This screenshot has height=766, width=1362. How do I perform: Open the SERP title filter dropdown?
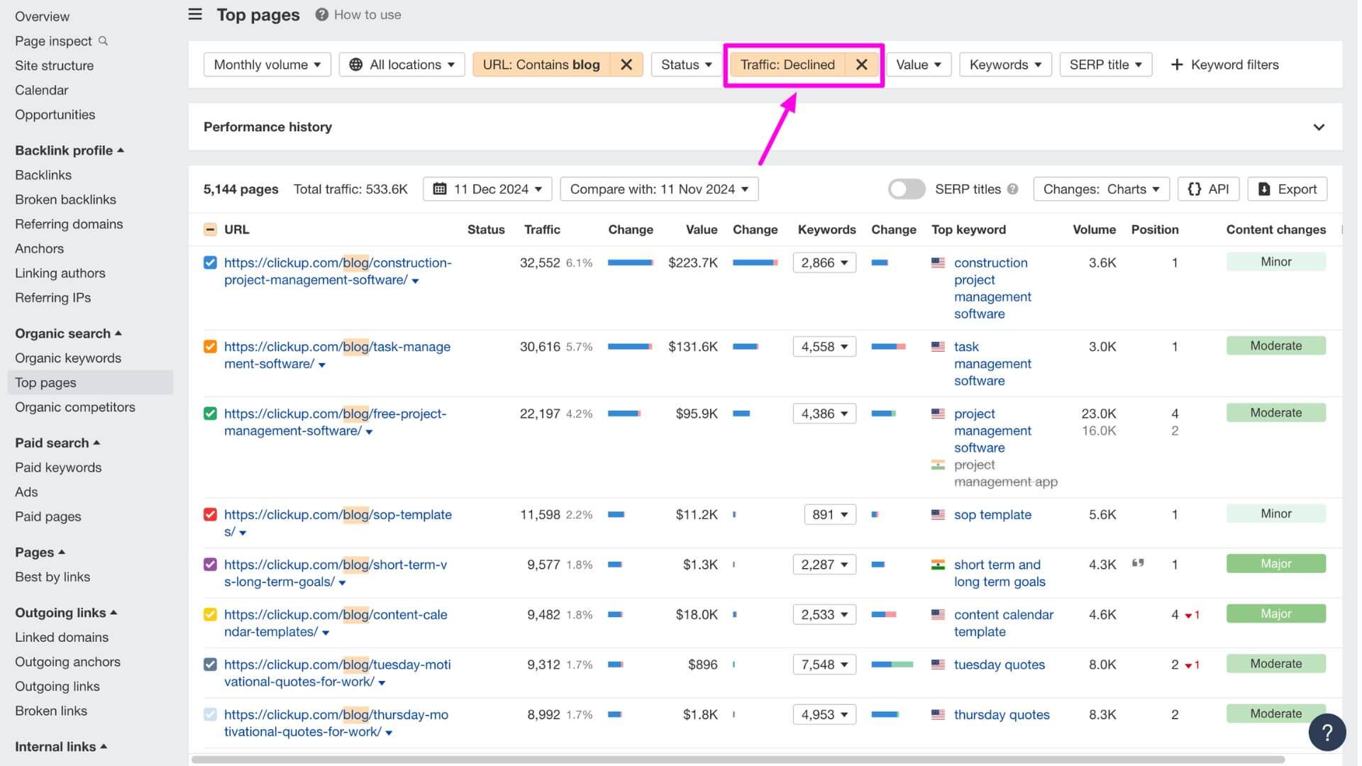[1105, 65]
